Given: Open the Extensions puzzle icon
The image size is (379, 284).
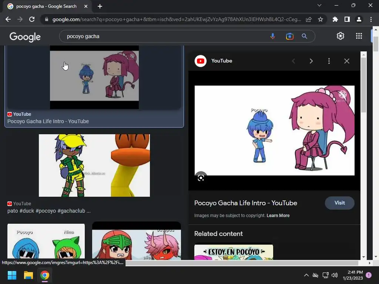Looking at the screenshot, I should pos(335,19).
